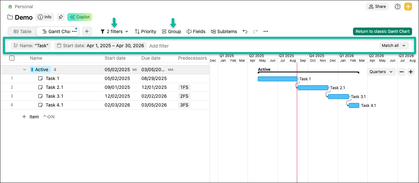Redo the last action
Image resolution: width=419 pixels, height=183 pixels.
(x=255, y=31)
